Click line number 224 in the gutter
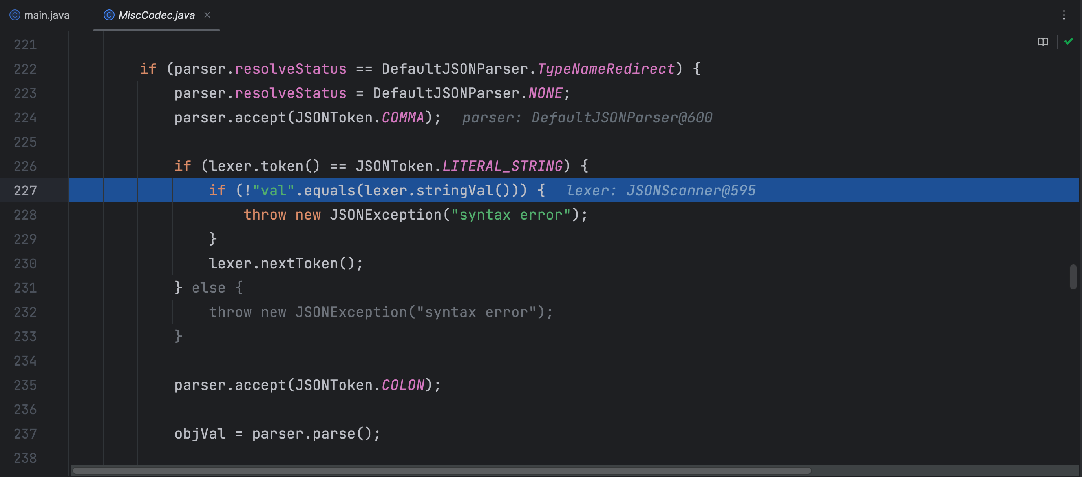This screenshot has height=477, width=1082. pyautogui.click(x=25, y=117)
